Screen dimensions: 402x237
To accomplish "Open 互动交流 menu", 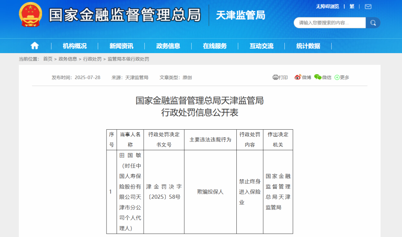I will [262, 46].
